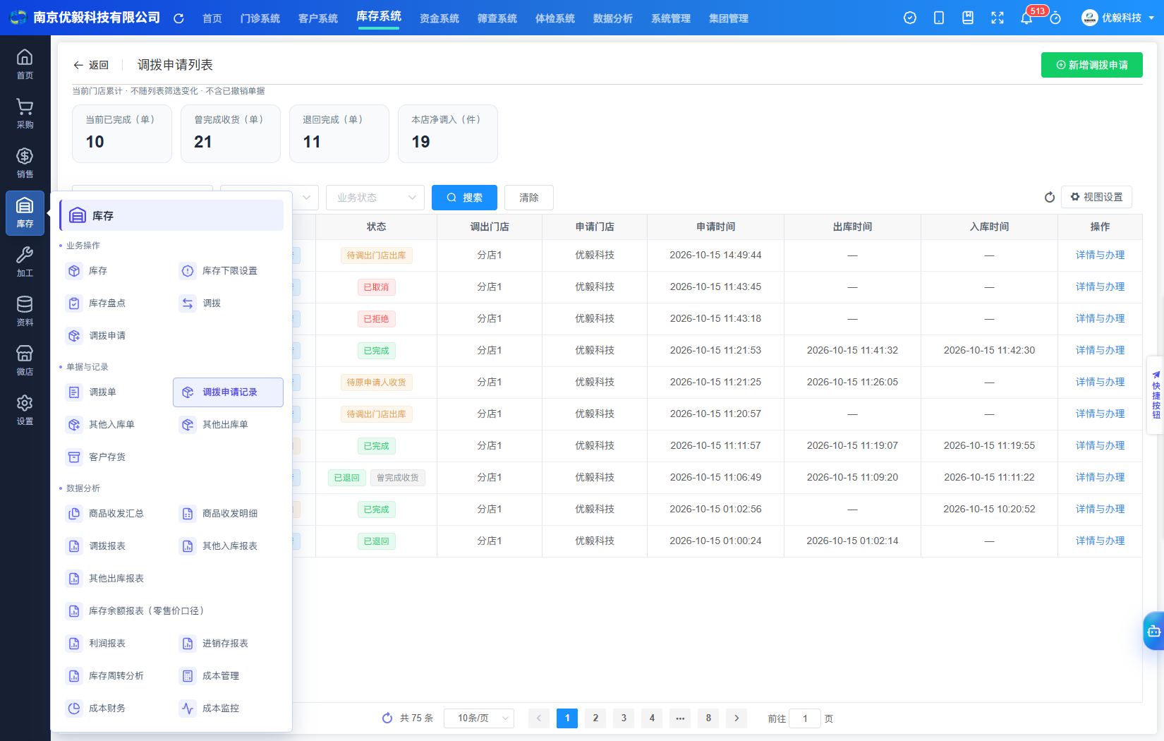Viewport: 1164px width, 741px height.
Task: Open 成本管理 menu entry
Action: tap(229, 676)
